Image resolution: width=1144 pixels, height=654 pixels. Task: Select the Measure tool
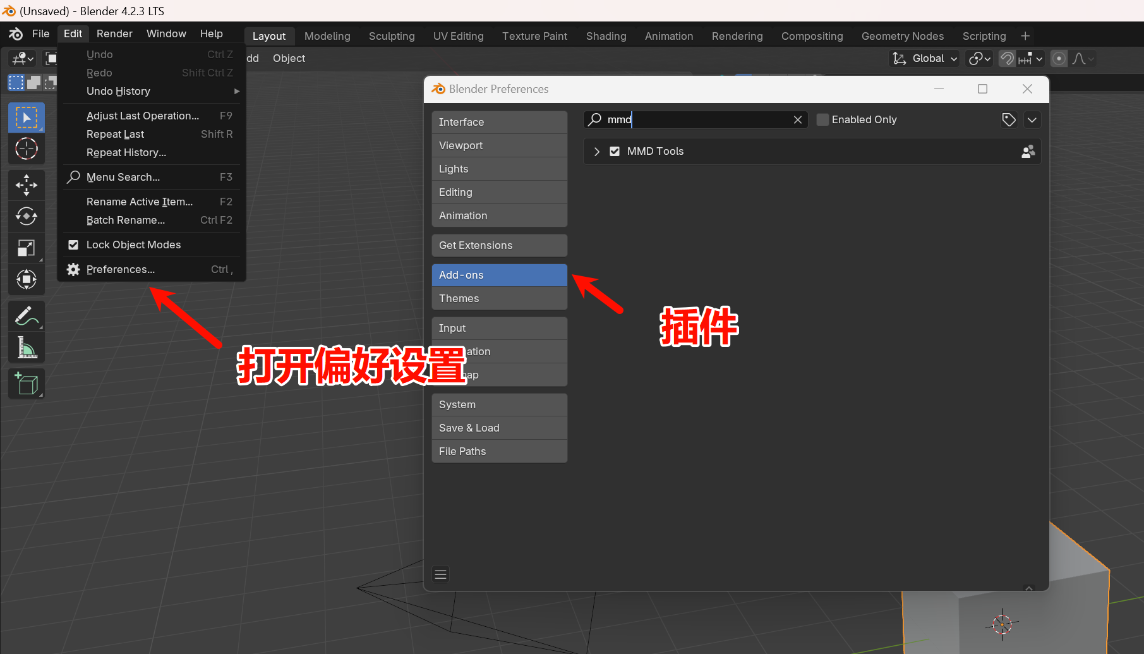[26, 348]
